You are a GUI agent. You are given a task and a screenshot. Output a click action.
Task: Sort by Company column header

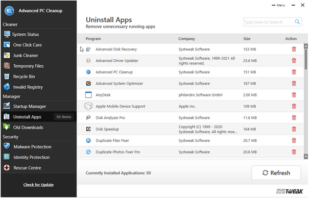click(x=186, y=39)
